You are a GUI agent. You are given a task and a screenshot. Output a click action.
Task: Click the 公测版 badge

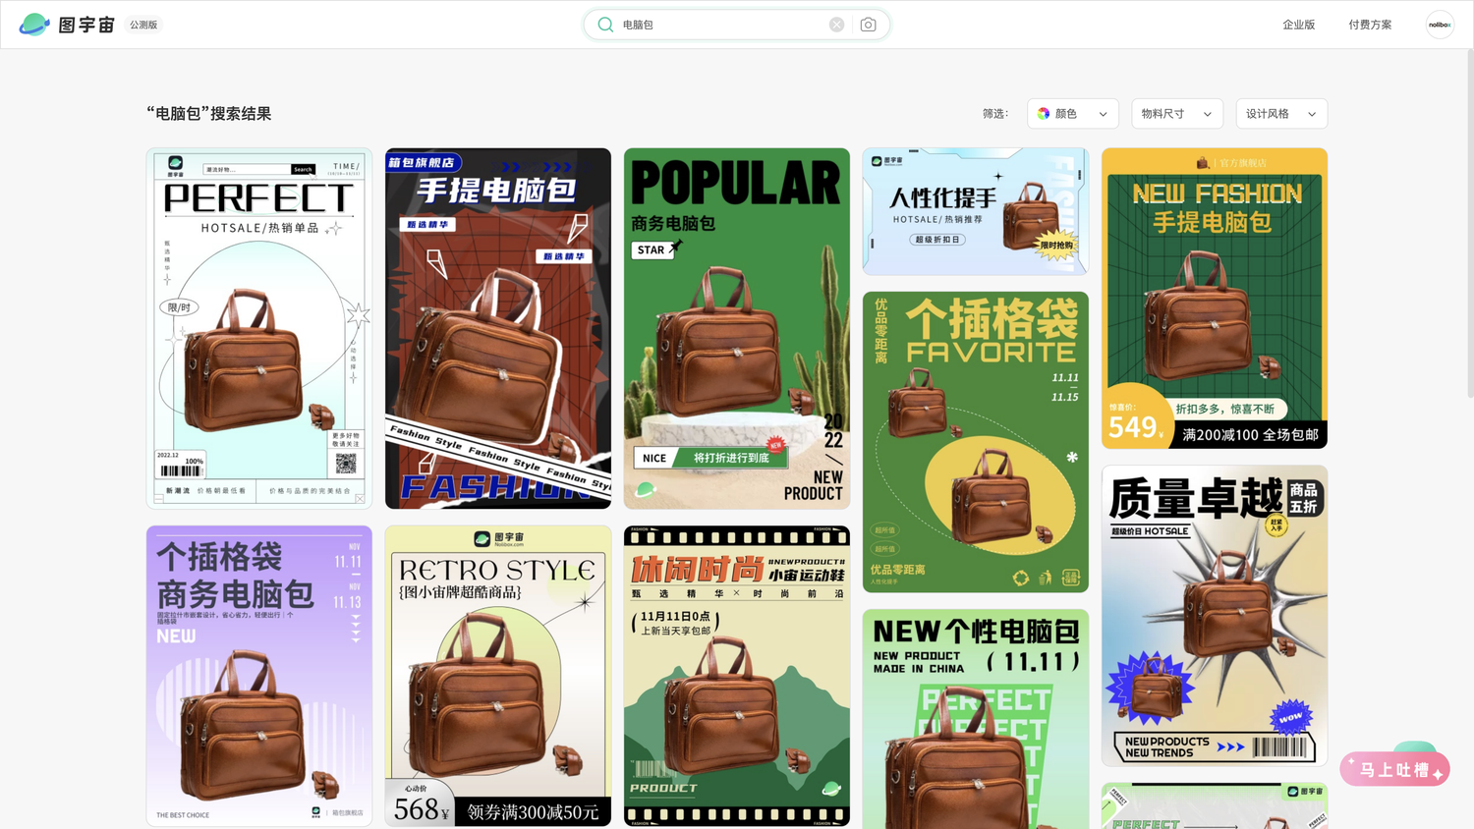coord(143,25)
